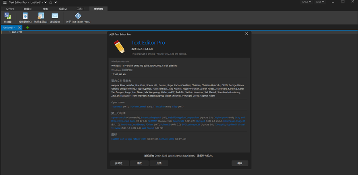Click the star favorite icon in title bar
358x175 pixels.
coord(51,2)
